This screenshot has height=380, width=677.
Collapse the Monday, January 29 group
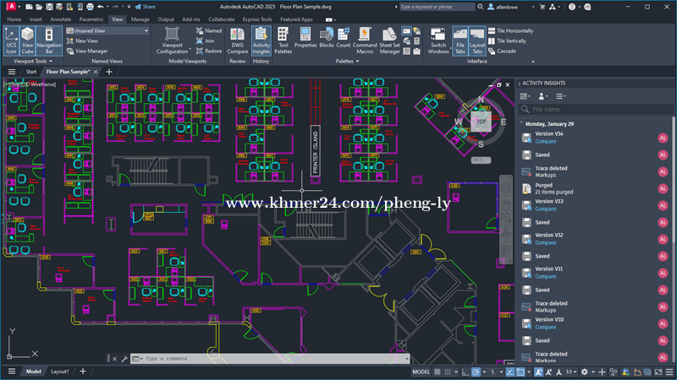[521, 123]
